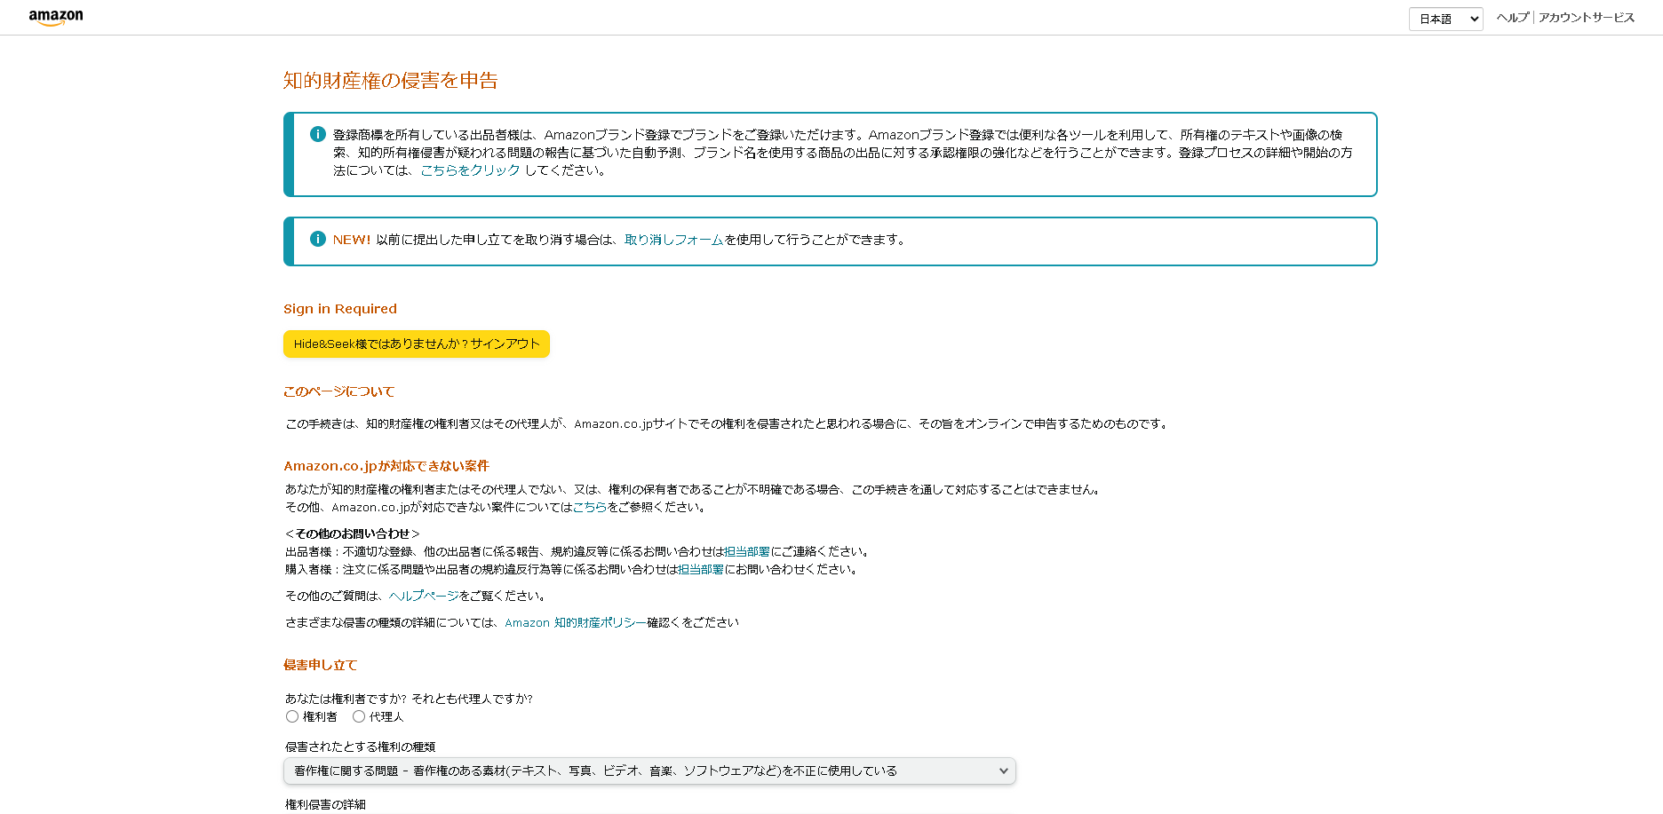Open the 日本語 language dropdown
The image size is (1663, 814).
(1445, 19)
